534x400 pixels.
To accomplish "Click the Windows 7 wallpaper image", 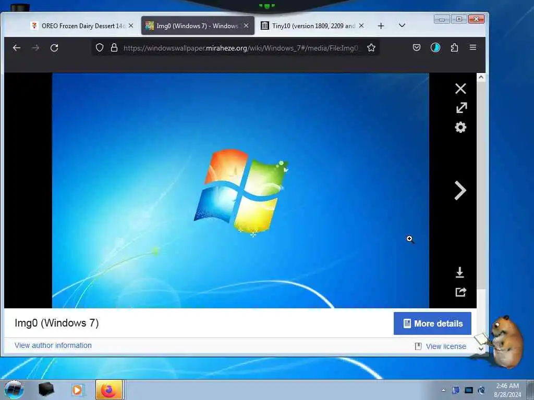I will click(240, 191).
